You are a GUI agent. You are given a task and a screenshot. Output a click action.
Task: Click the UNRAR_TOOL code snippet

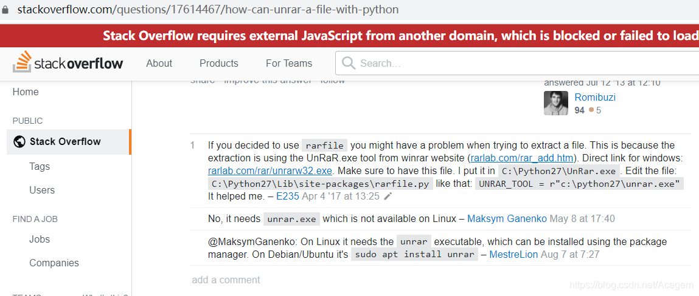(x=579, y=184)
